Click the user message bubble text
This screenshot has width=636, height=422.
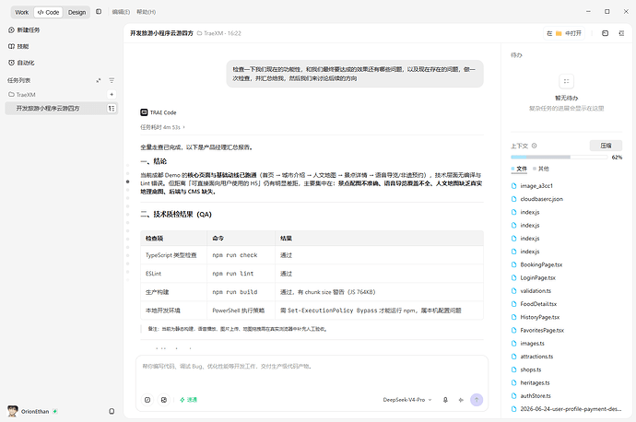355,74
